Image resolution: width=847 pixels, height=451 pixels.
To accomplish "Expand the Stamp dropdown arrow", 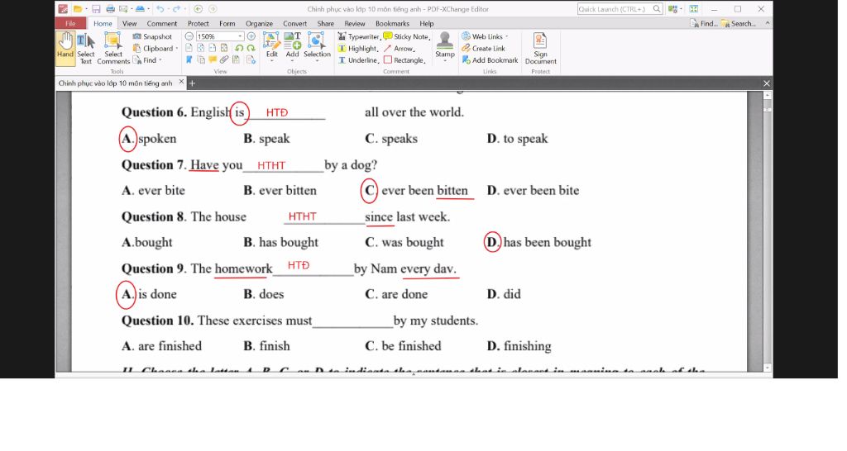I will [x=444, y=61].
